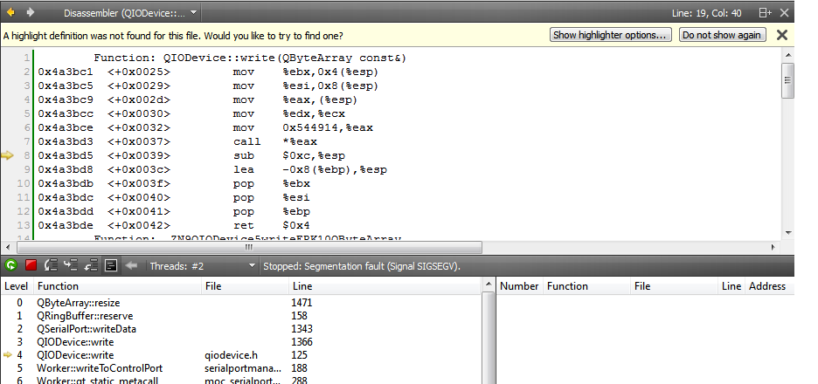
Task: Click line number 1471 cell
Action: click(x=302, y=303)
